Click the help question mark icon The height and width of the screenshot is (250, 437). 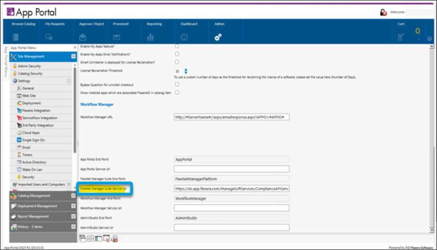click(x=429, y=39)
